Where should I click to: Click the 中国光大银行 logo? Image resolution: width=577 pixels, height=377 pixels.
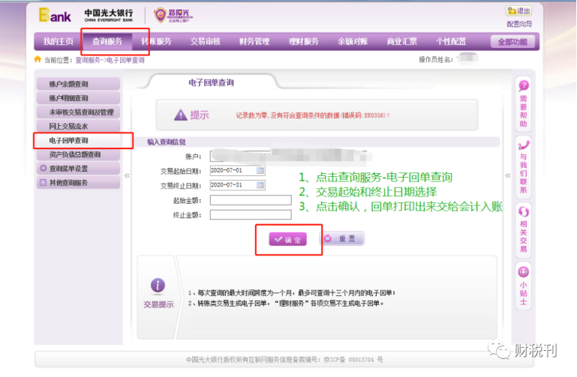(x=109, y=16)
